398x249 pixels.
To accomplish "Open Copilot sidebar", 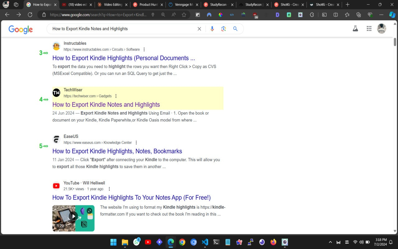I will [x=392, y=15].
